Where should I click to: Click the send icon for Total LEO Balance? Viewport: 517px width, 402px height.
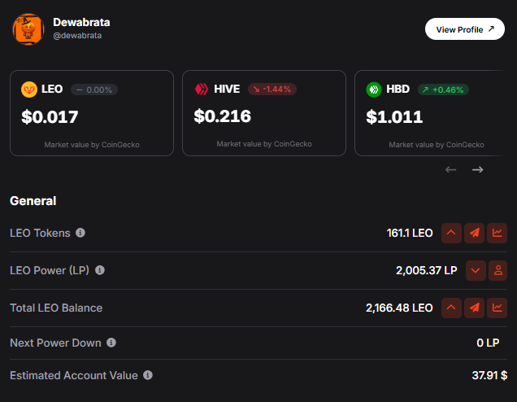[x=474, y=308]
